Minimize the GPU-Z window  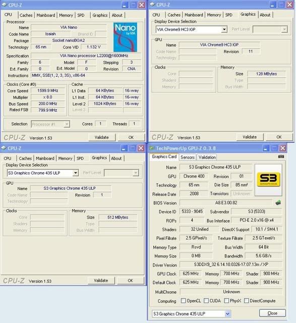click(266, 148)
